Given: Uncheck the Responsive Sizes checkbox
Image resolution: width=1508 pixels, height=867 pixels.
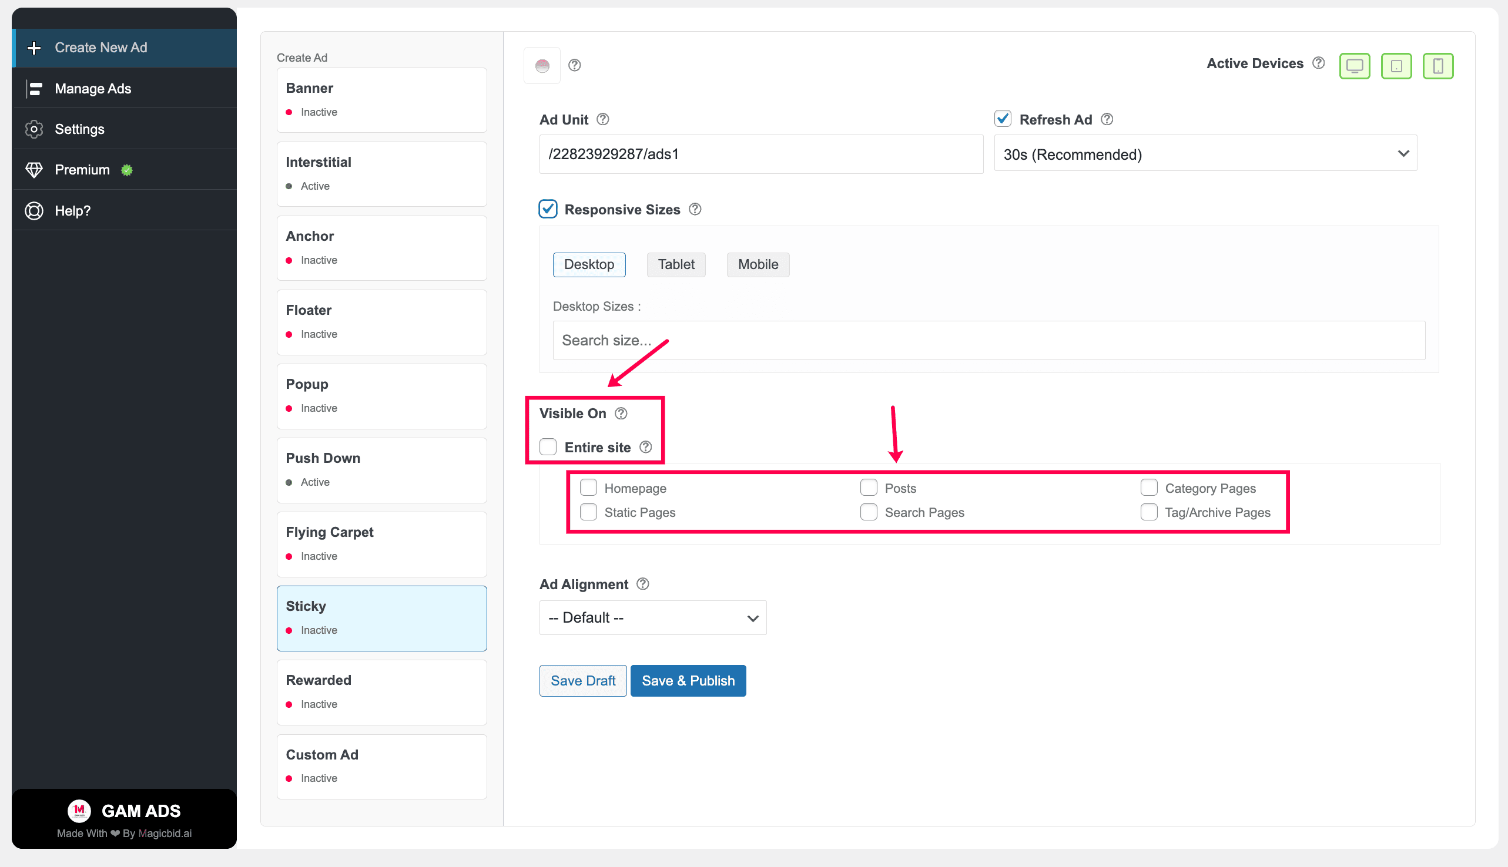Looking at the screenshot, I should pyautogui.click(x=548, y=209).
